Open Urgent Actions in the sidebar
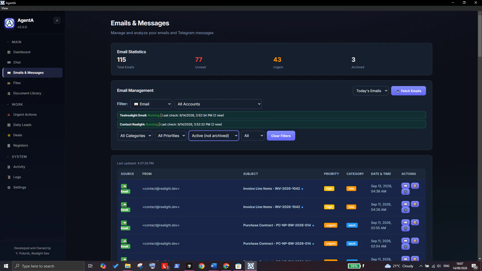482x271 pixels. pyautogui.click(x=32, y=115)
